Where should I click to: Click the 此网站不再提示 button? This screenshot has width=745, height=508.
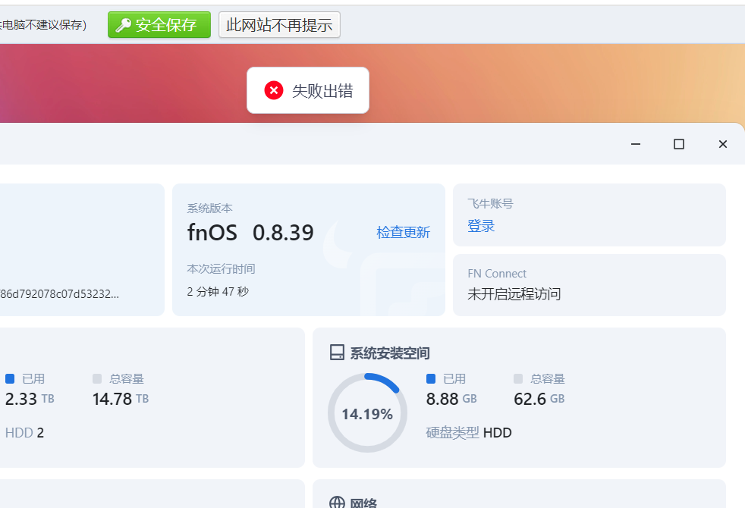tap(279, 25)
